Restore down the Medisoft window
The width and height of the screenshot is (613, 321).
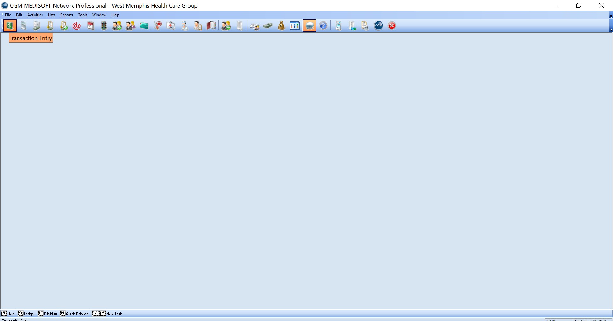[x=579, y=5]
